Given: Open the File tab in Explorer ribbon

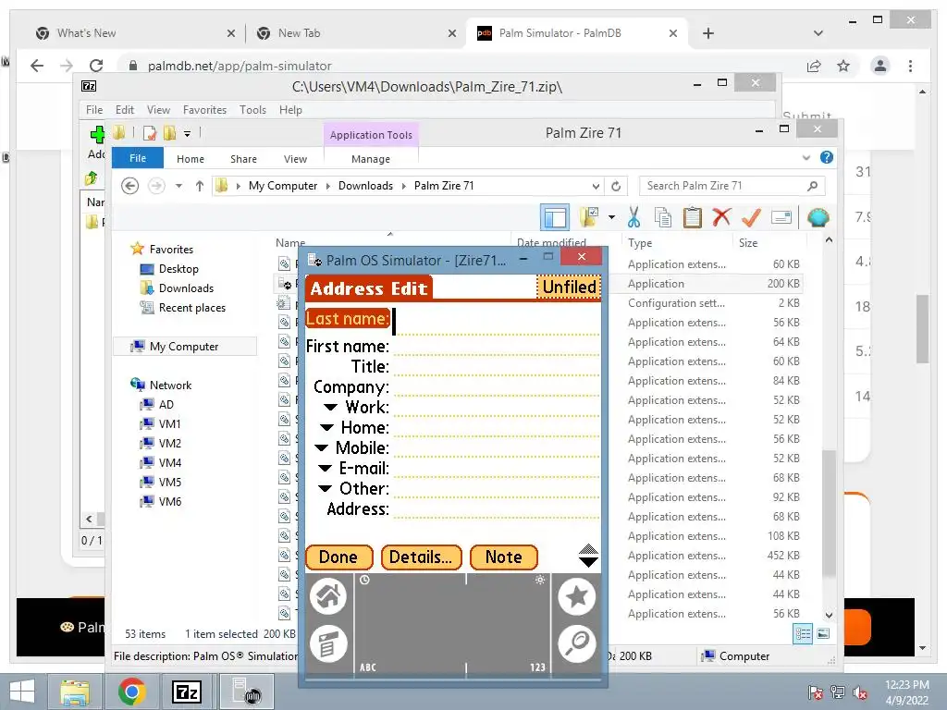Looking at the screenshot, I should 138,158.
